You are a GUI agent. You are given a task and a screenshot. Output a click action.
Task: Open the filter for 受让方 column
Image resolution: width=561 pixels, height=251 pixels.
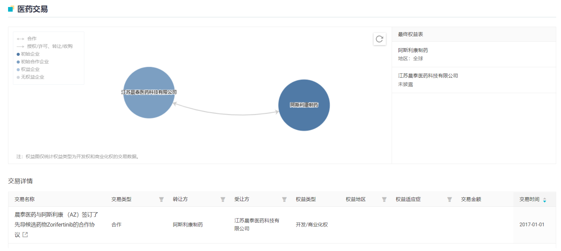(x=284, y=199)
